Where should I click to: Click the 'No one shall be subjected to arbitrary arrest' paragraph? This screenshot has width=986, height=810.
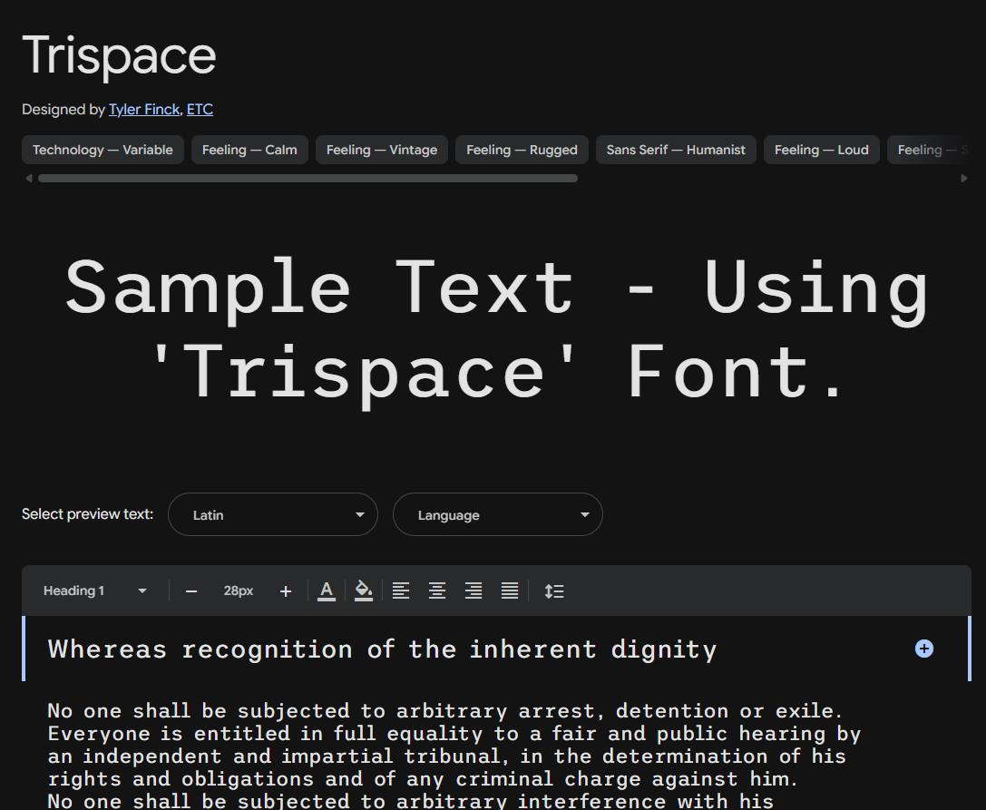pos(454,756)
